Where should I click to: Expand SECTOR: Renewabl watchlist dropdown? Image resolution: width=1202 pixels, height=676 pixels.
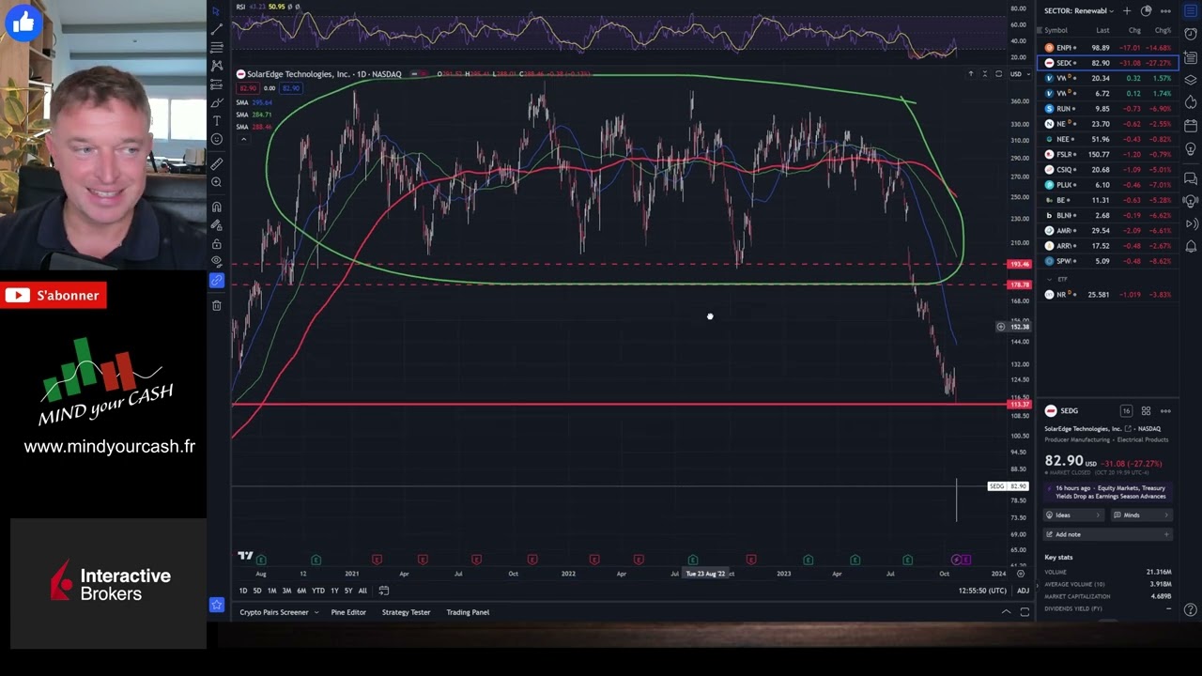[x=1078, y=11]
